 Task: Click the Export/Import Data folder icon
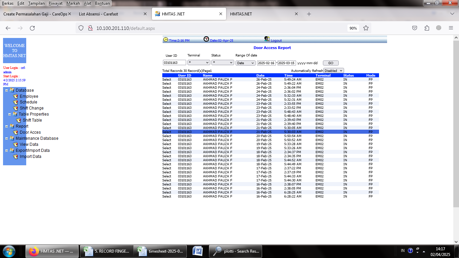pos(12,150)
